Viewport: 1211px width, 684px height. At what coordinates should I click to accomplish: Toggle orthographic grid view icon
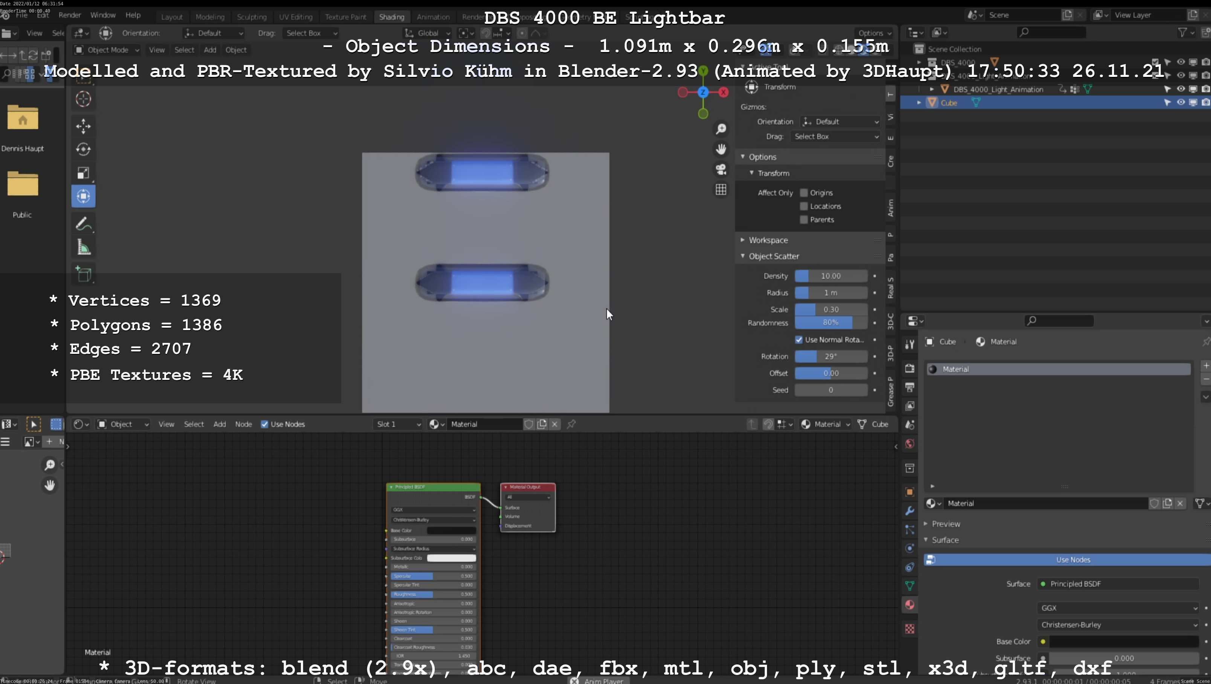pyautogui.click(x=721, y=190)
